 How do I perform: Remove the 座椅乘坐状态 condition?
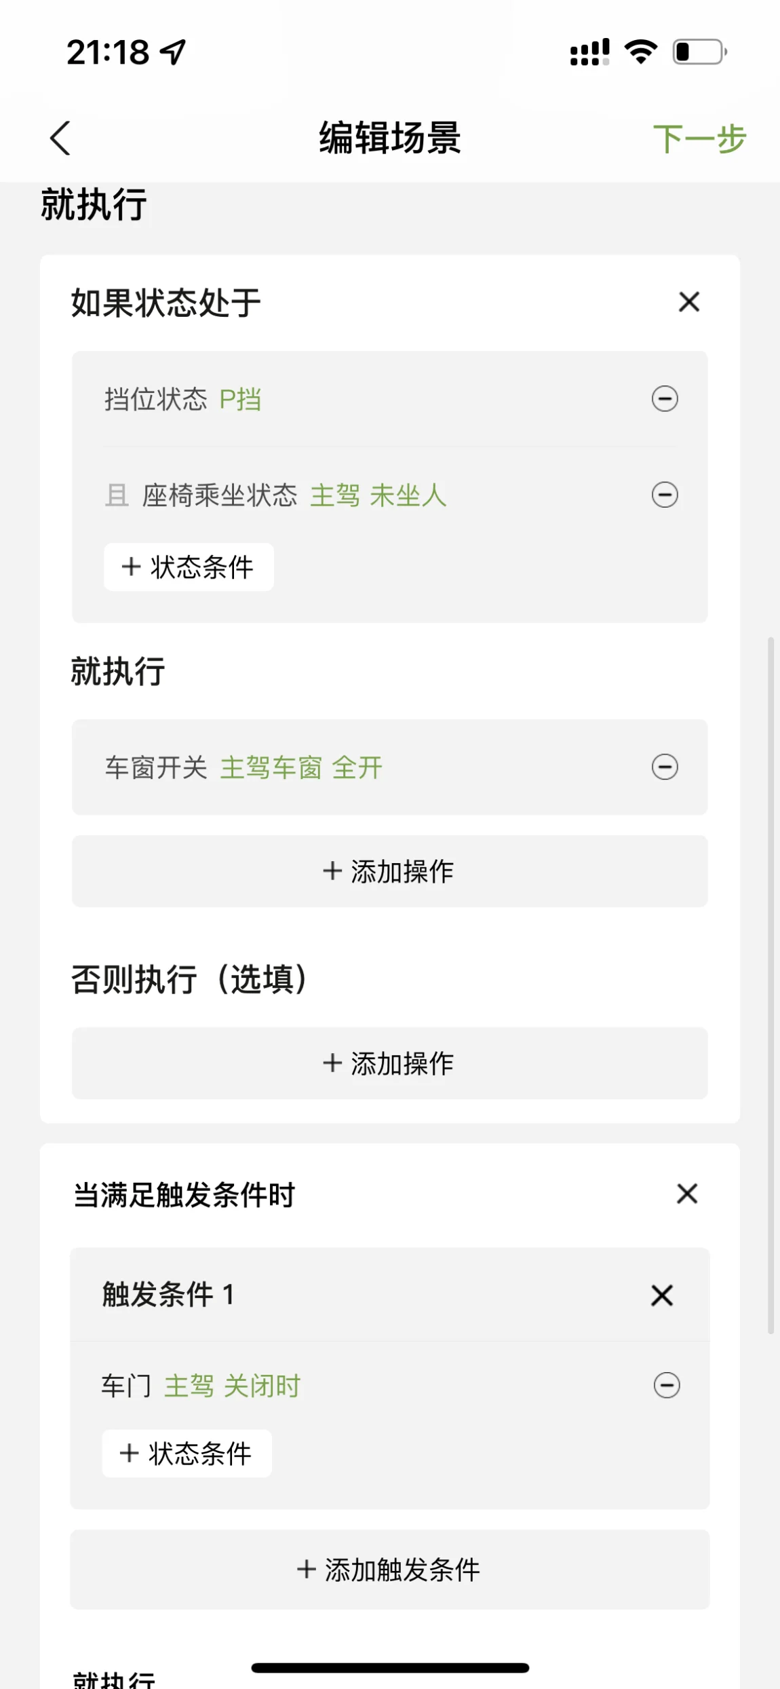coord(665,495)
